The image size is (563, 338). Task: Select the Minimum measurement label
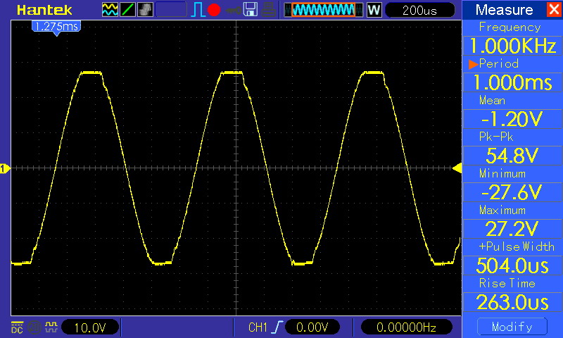[x=502, y=173]
